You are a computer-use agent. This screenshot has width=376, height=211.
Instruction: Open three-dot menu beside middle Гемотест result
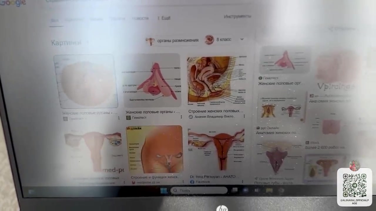coord(181,117)
